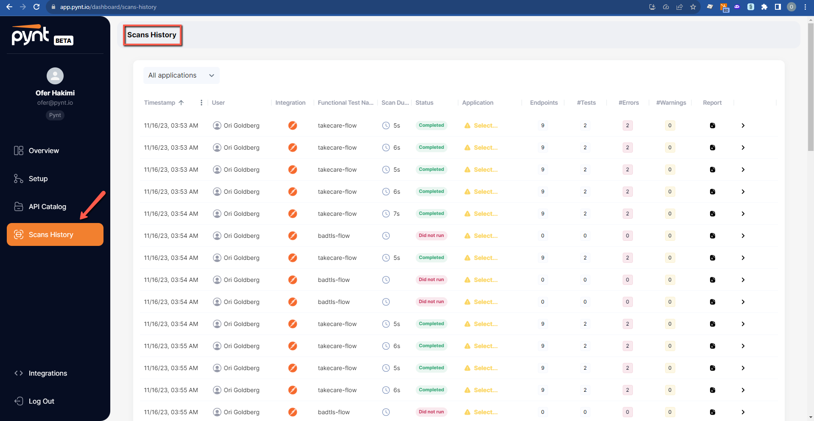This screenshot has width=814, height=421.
Task: Click the clock icon in the first badtls-flow row
Action: point(386,236)
